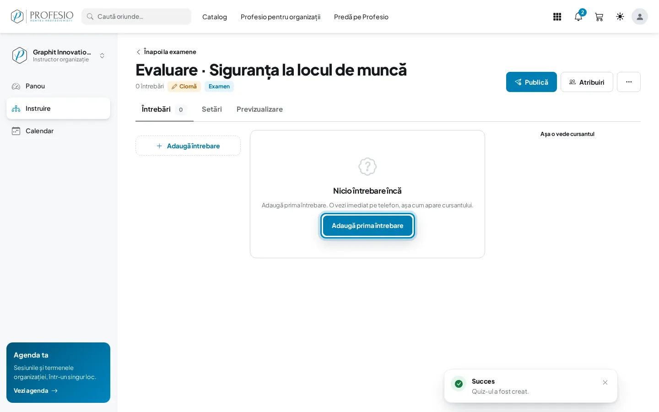Go back via Înapoi la examene
This screenshot has height=412, width=659.
pyautogui.click(x=166, y=52)
